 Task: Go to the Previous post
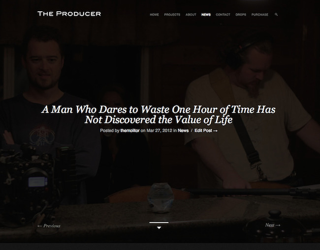click(x=49, y=226)
